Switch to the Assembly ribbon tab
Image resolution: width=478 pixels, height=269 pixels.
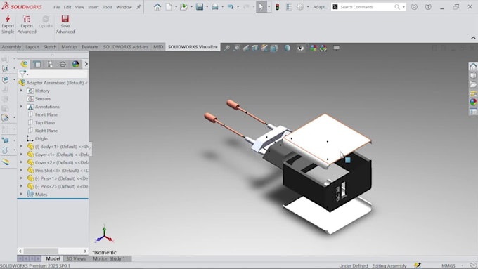11,46
